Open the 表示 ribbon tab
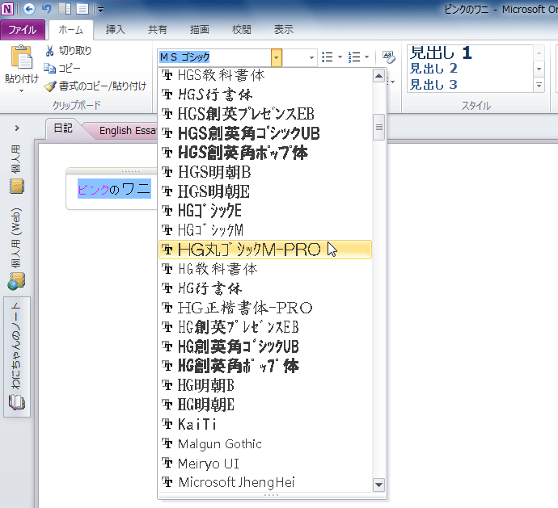558x508 pixels. (283, 30)
